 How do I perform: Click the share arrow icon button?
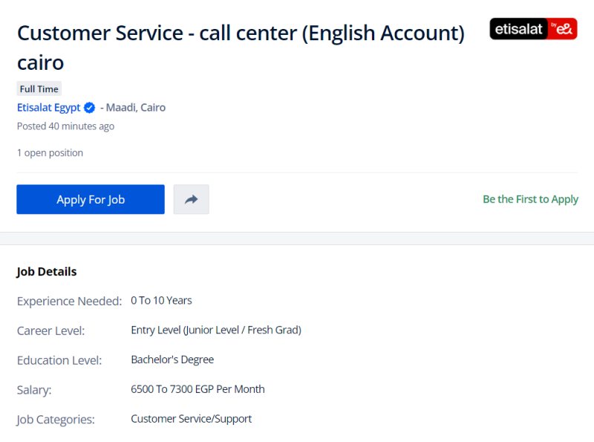(192, 199)
